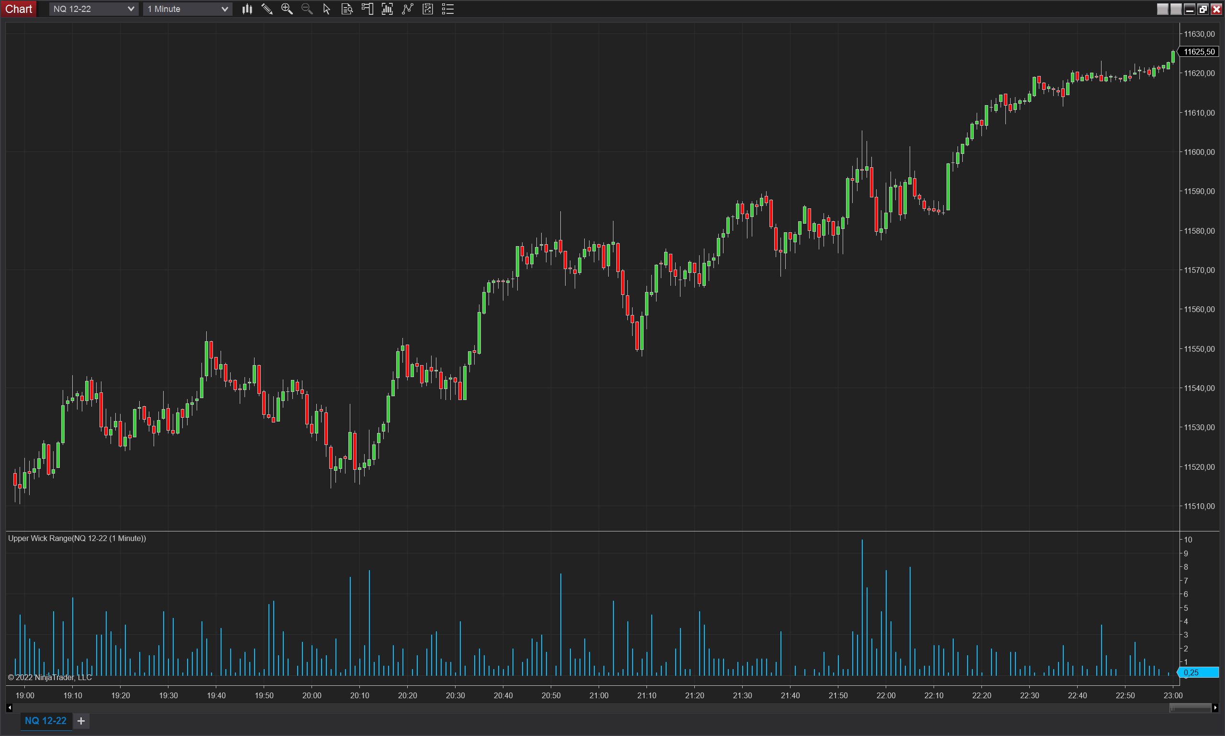The width and height of the screenshot is (1225, 736).
Task: Open the Indicators line-graph icon
Action: [408, 9]
